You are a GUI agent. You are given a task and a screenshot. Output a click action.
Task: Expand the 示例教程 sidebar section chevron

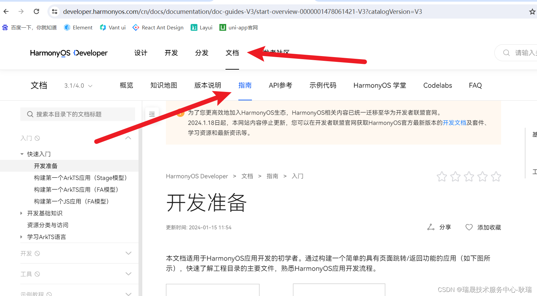128,294
